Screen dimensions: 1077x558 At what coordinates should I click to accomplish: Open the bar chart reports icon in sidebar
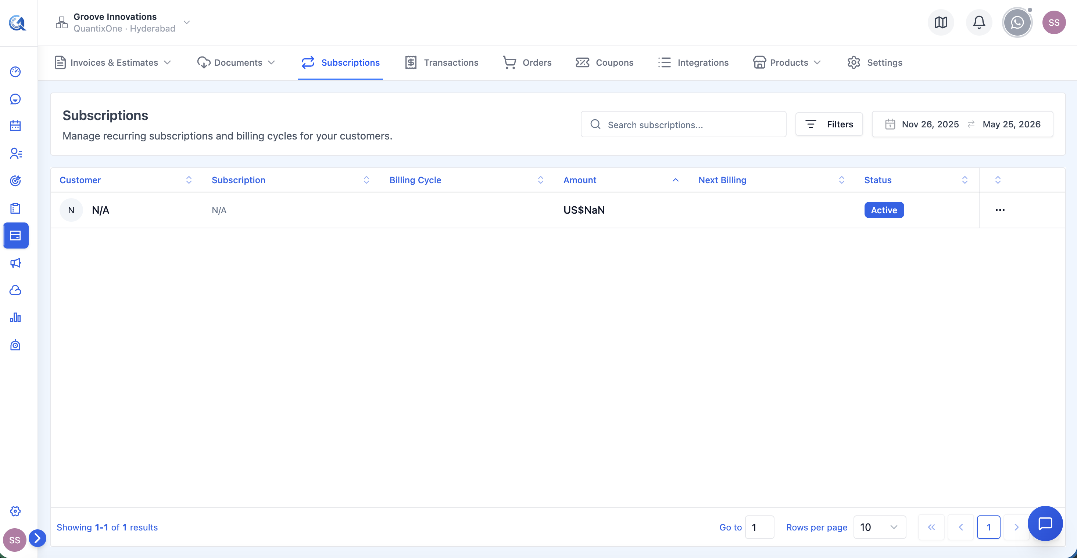pos(15,318)
